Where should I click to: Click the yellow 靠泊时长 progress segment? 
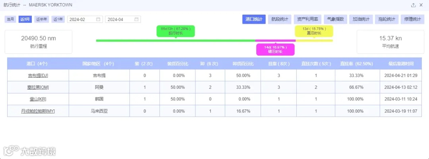pos(314,40)
